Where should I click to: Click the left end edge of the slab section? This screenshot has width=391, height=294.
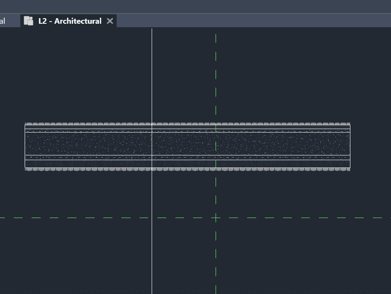tap(25, 147)
